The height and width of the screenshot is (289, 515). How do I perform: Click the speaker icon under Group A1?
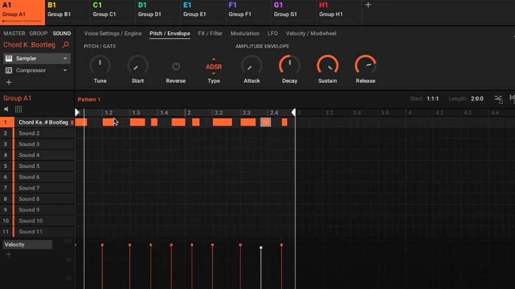[x=7, y=109]
